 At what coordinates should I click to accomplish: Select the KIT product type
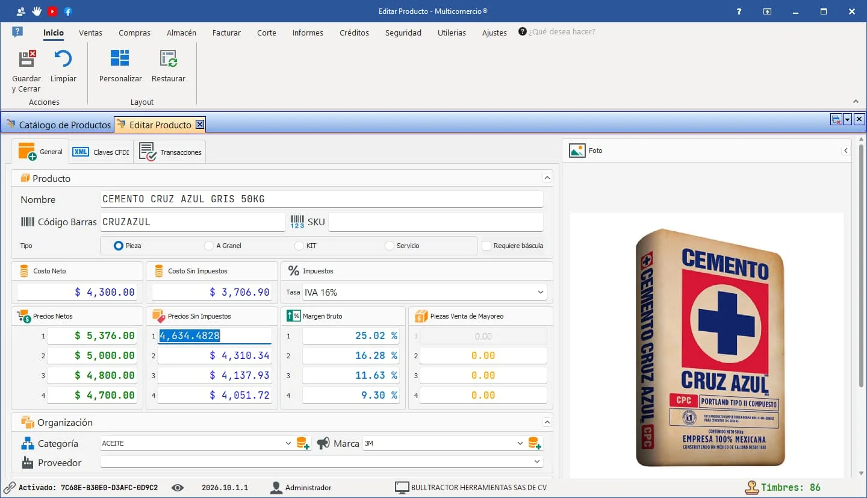click(299, 246)
